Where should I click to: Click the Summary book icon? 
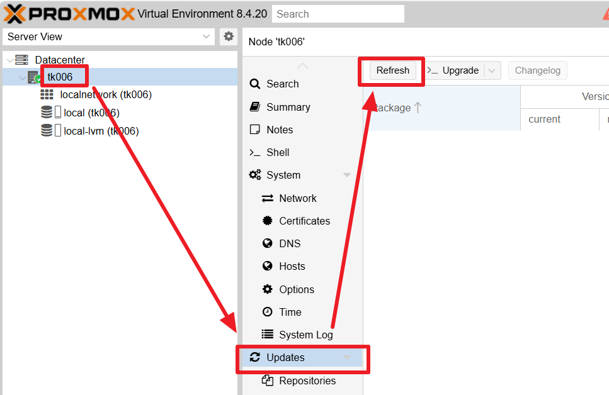point(255,107)
